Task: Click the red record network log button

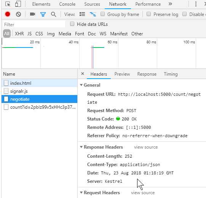Action: (8, 14)
